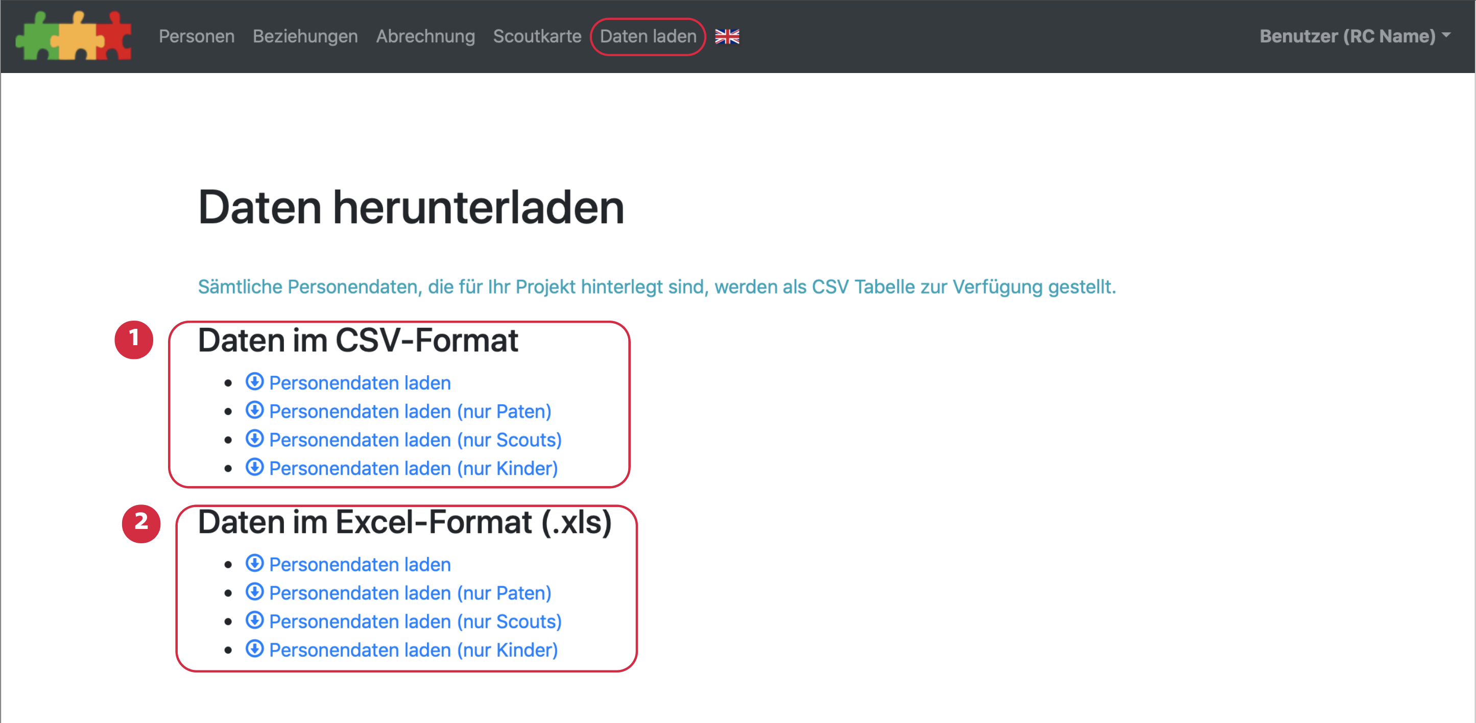Download CSV Personendaten laden (nur Kinder) link

click(x=413, y=469)
